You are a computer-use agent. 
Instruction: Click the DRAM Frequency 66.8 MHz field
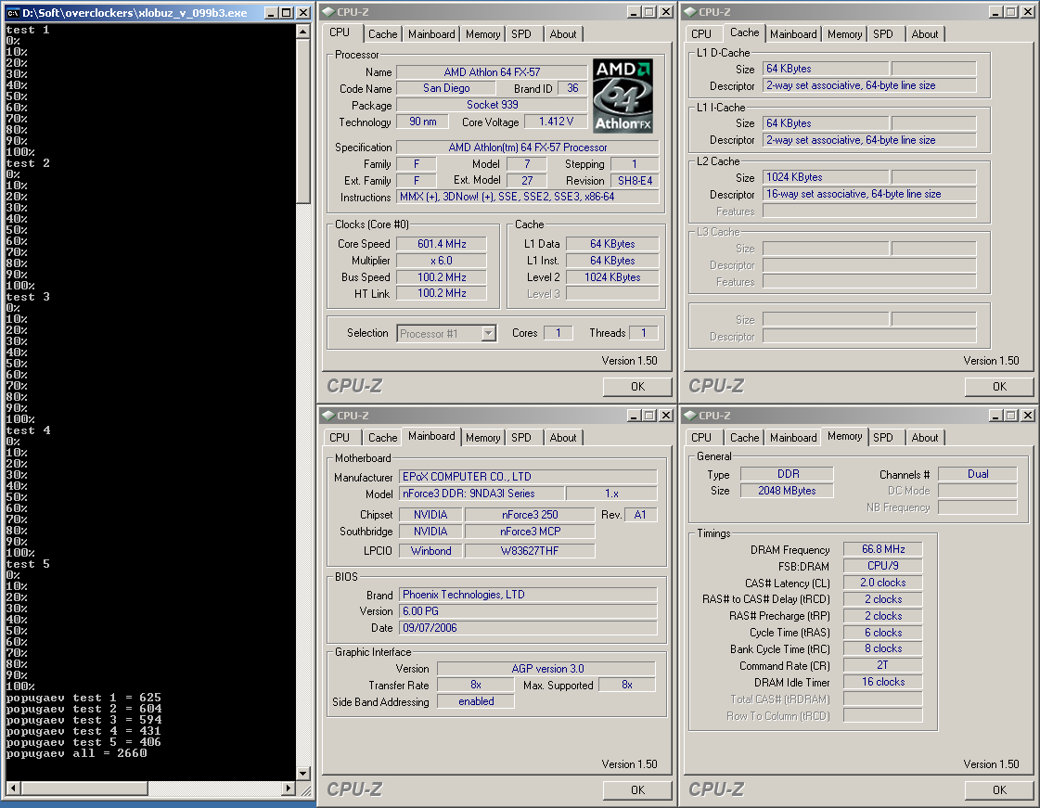point(881,549)
